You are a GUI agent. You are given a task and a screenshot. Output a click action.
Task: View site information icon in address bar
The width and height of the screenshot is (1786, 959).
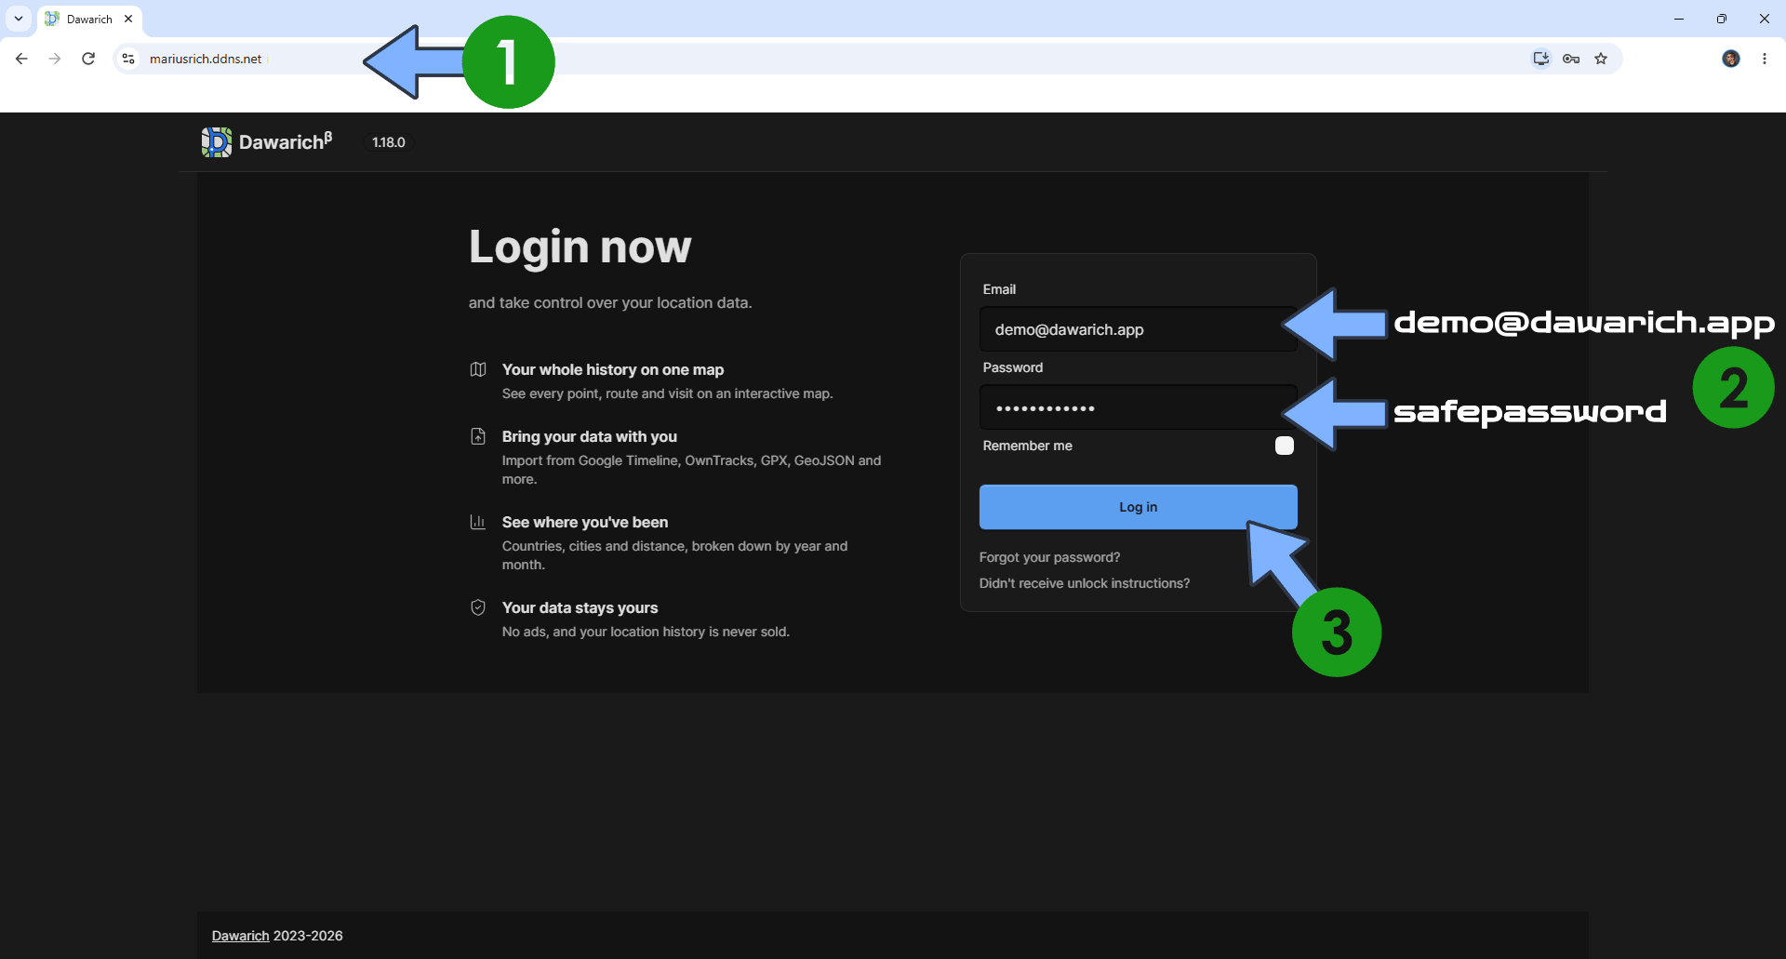[x=128, y=59]
